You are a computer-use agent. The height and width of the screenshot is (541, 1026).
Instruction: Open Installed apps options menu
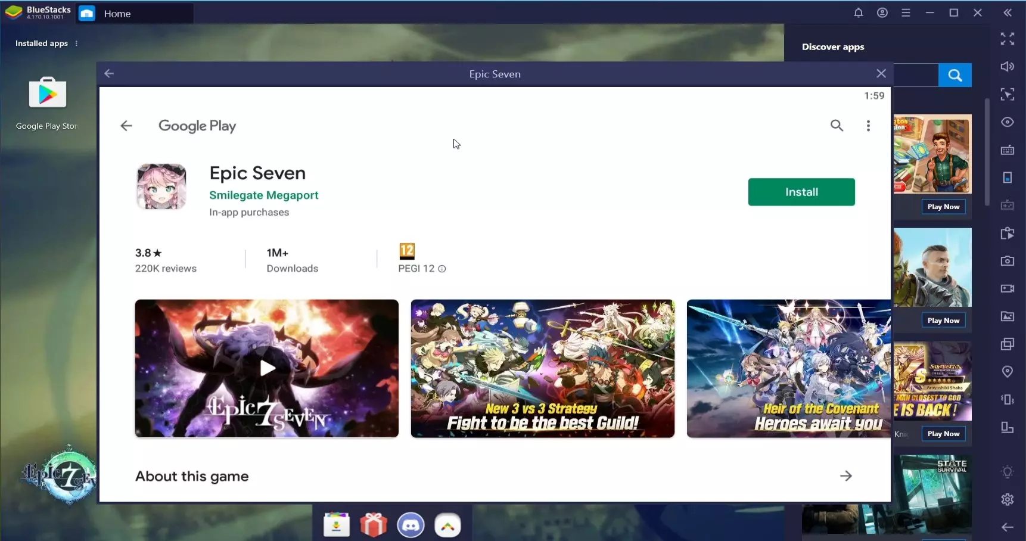coord(76,43)
